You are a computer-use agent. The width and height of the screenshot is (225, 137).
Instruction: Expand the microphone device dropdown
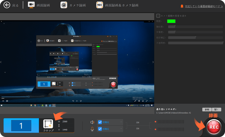click(122, 129)
